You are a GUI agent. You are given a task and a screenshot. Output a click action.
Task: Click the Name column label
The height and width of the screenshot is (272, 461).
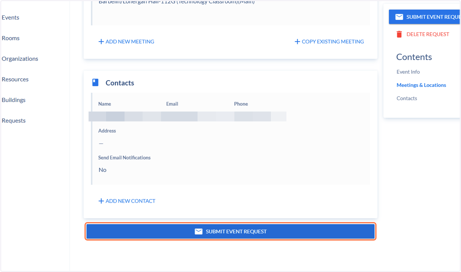(x=104, y=104)
